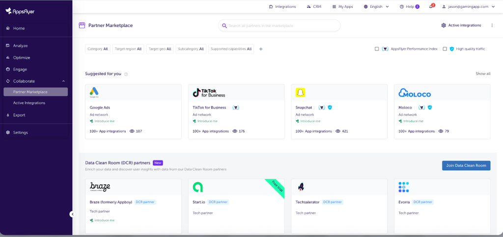Screen dimensions: 503x237
Task: Open the three-dot more options menu
Action: tap(492, 25)
